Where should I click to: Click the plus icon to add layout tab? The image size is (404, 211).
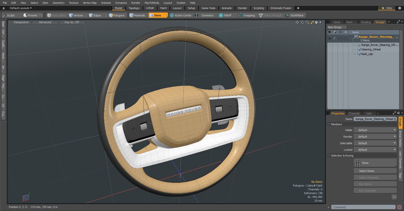298,8
